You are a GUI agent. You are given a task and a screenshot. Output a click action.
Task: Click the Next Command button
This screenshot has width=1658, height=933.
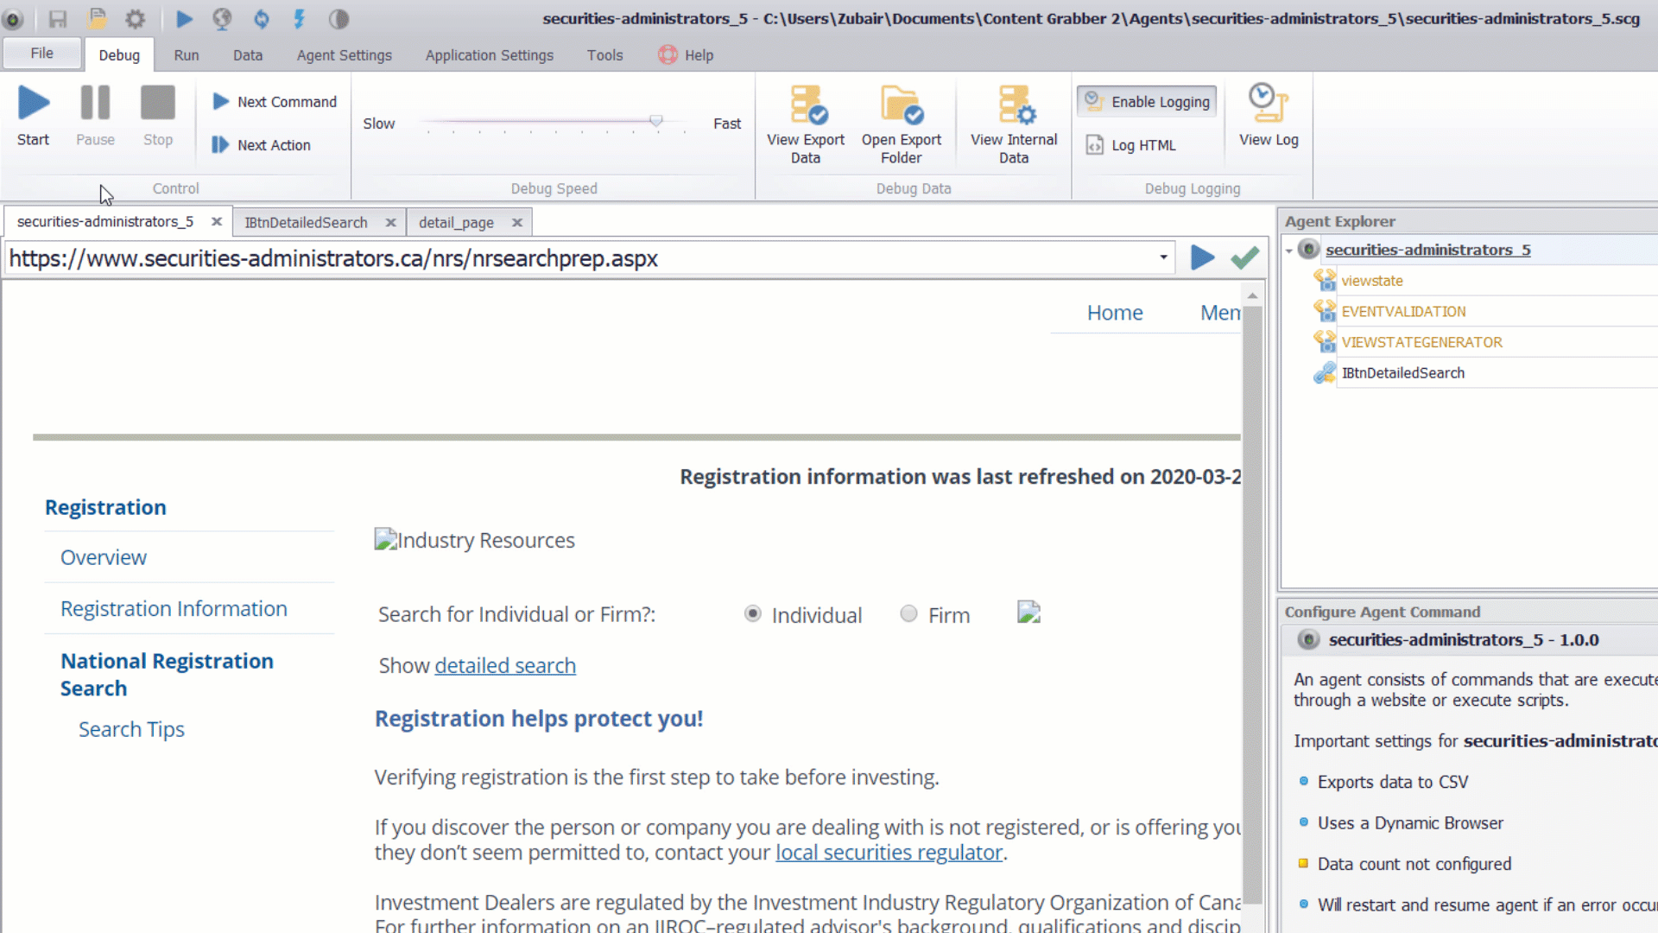tap(275, 102)
